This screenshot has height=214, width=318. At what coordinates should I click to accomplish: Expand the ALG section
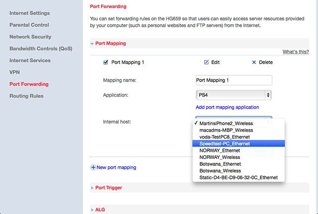pos(92,210)
